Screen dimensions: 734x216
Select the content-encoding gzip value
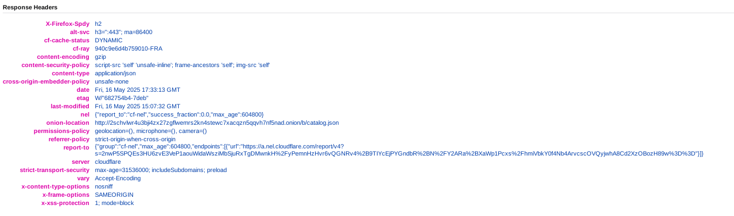pos(100,57)
